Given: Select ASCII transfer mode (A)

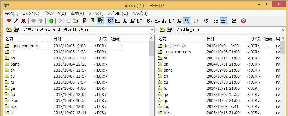Looking at the screenshot, I should 85,21.
